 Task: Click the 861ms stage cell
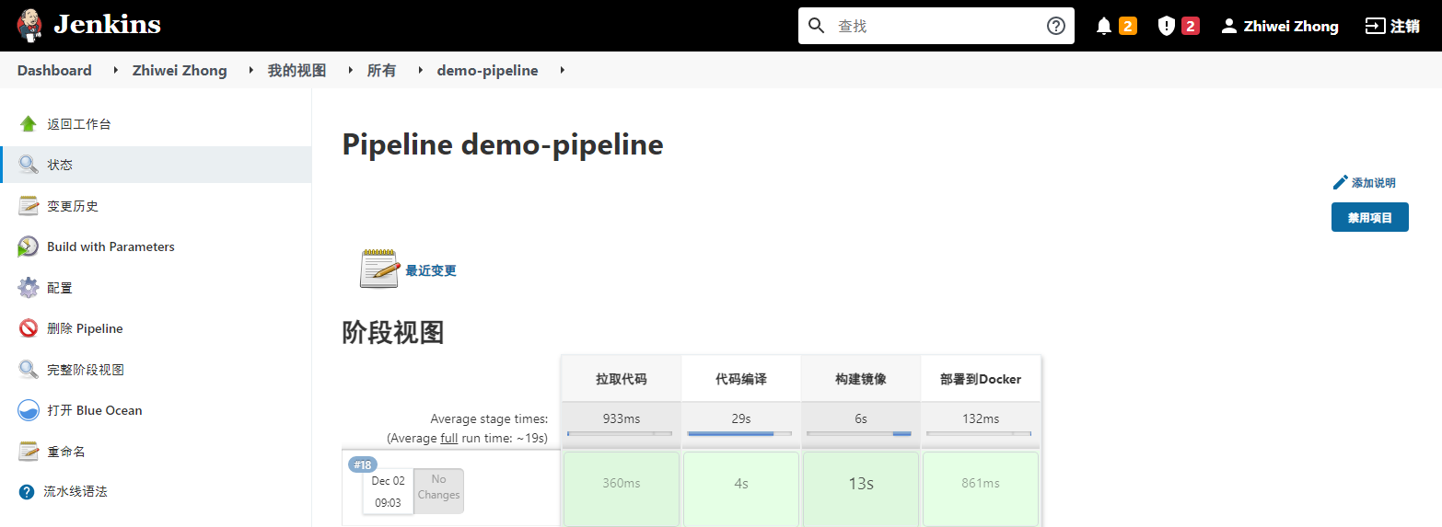click(981, 488)
